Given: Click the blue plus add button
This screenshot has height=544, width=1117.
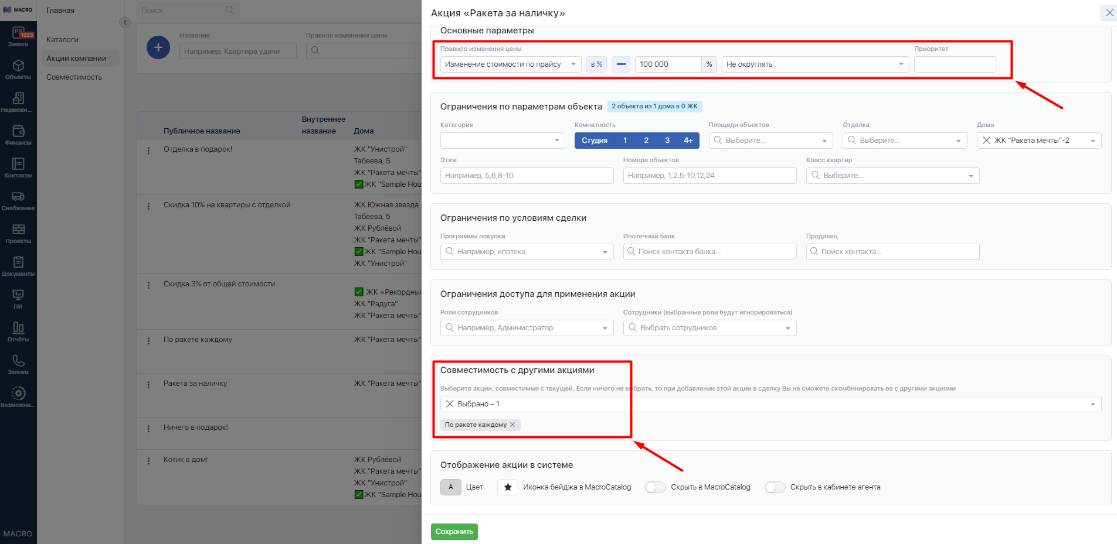Looking at the screenshot, I should coord(158,47).
